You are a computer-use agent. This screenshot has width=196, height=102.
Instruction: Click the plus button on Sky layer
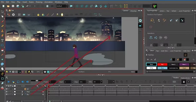[43, 95]
